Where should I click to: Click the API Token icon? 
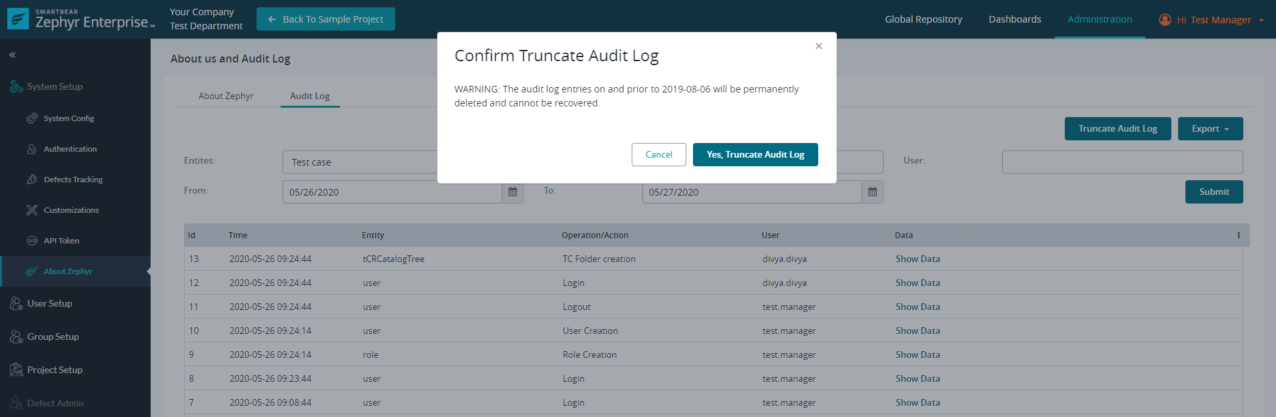pos(32,241)
